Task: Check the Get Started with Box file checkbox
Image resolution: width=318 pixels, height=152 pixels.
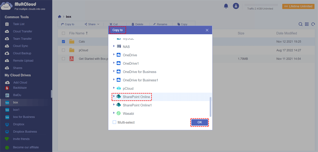Action: pos(63,59)
